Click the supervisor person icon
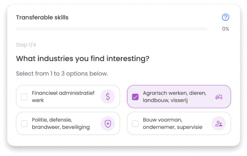 219,123
